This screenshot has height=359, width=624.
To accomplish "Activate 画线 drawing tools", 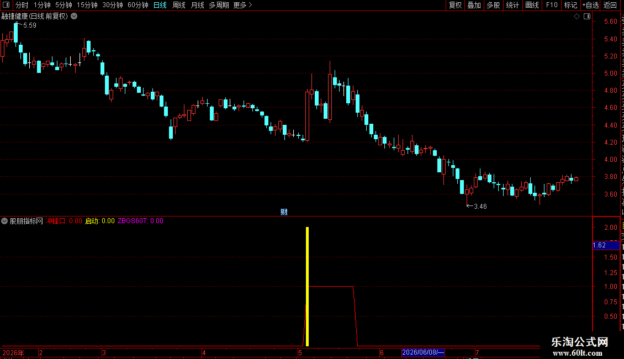I will tap(532, 5).
